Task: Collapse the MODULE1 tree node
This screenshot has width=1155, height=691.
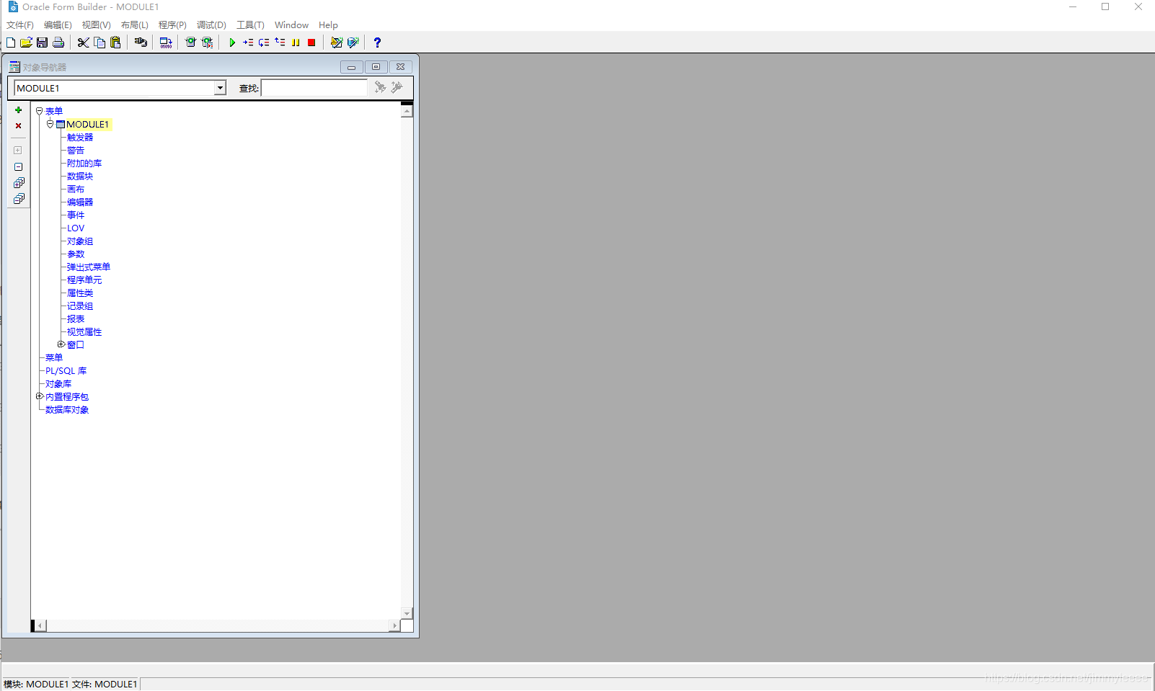Action: pos(50,124)
